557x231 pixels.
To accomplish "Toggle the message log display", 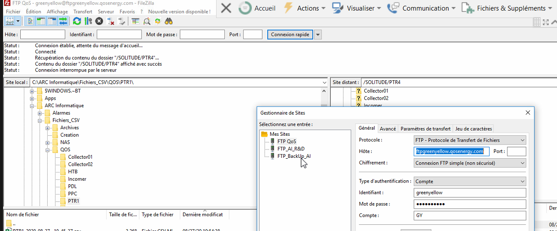I will 30,21.
